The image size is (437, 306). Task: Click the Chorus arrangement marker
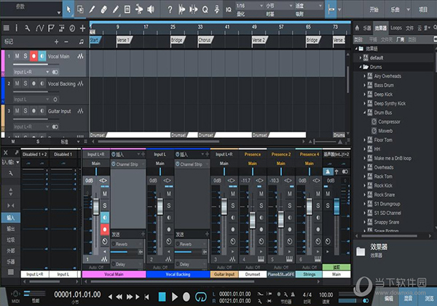(x=205, y=40)
